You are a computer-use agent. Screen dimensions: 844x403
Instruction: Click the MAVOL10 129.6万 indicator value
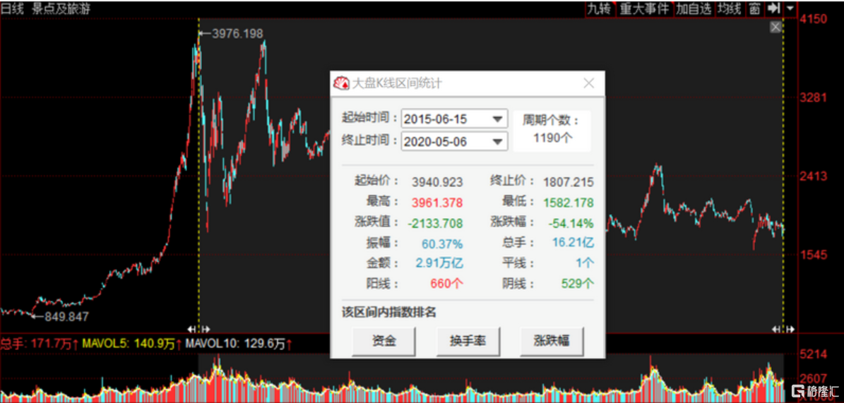[239, 343]
